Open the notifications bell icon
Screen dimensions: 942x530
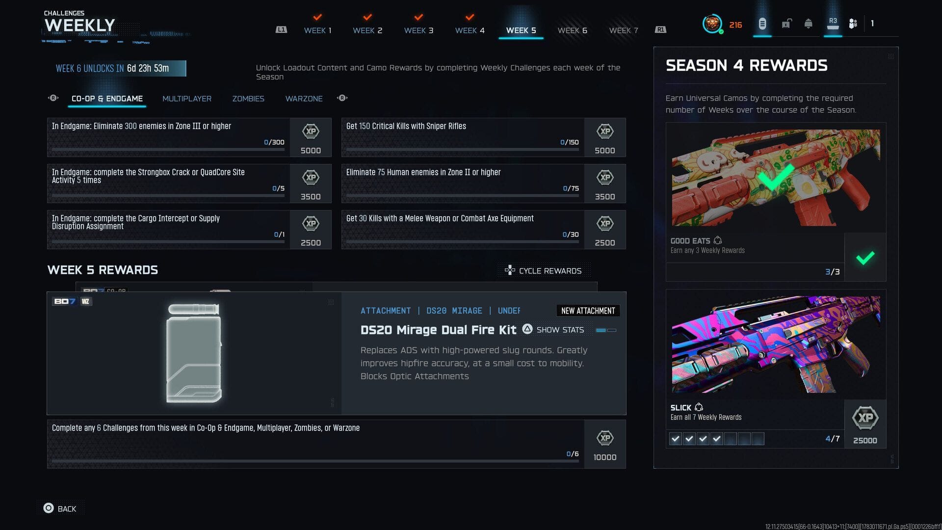(x=809, y=24)
